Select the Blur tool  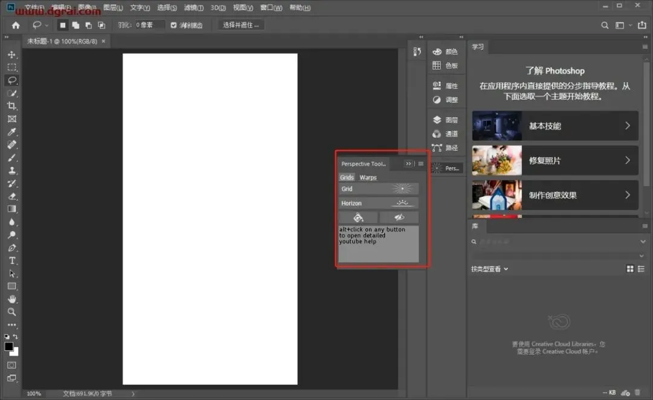pyautogui.click(x=11, y=222)
